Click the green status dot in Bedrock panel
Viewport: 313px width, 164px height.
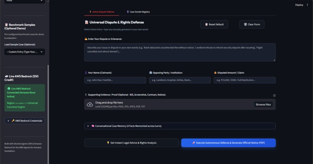(9, 89)
